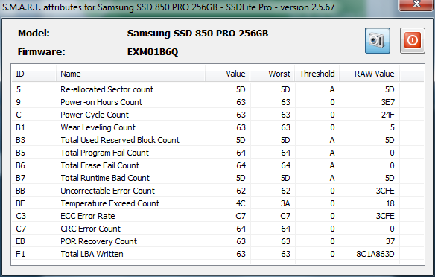Sort by the Name column header
Image resolution: width=435 pixels, height=277 pixels.
click(130, 74)
